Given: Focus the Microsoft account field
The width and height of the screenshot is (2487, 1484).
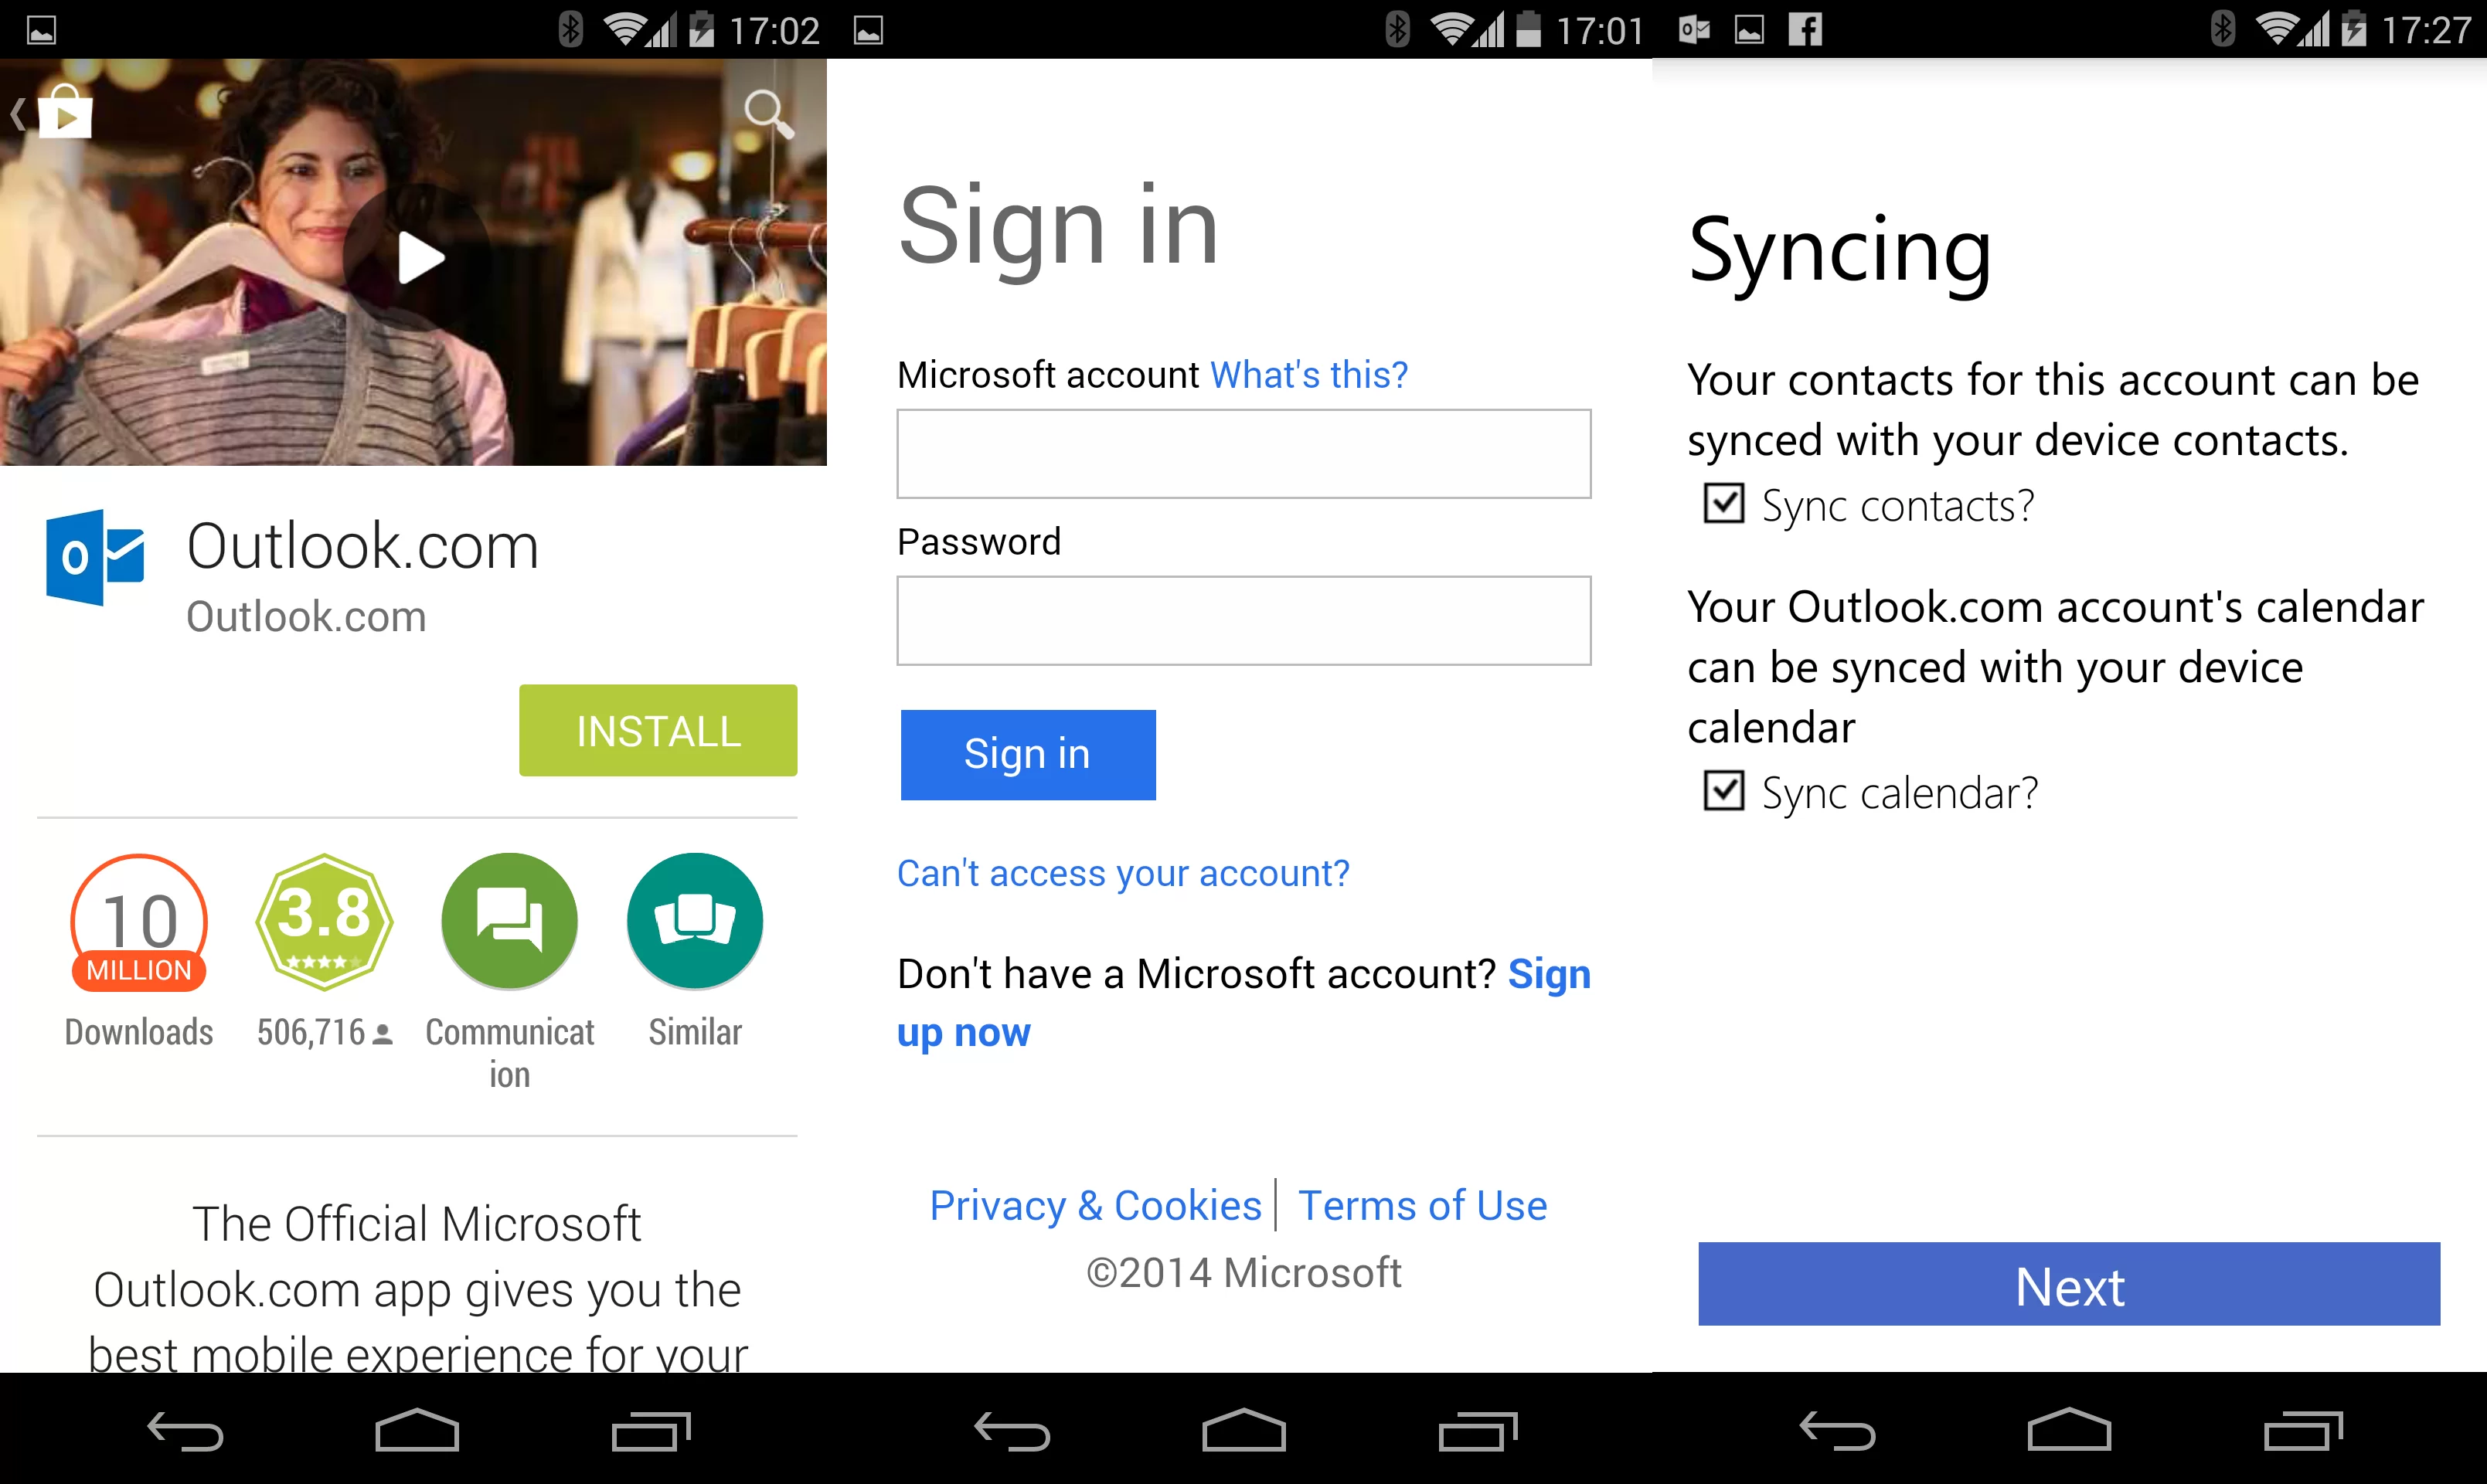Looking at the screenshot, I should [x=1243, y=454].
